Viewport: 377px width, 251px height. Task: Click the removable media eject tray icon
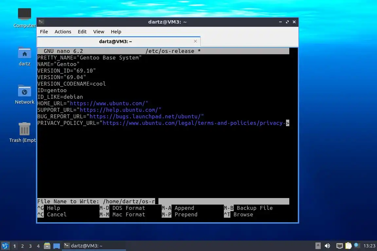tap(318, 246)
